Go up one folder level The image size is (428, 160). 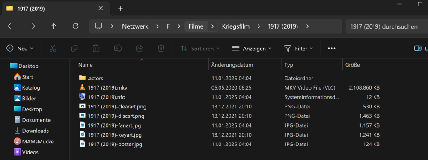54,26
